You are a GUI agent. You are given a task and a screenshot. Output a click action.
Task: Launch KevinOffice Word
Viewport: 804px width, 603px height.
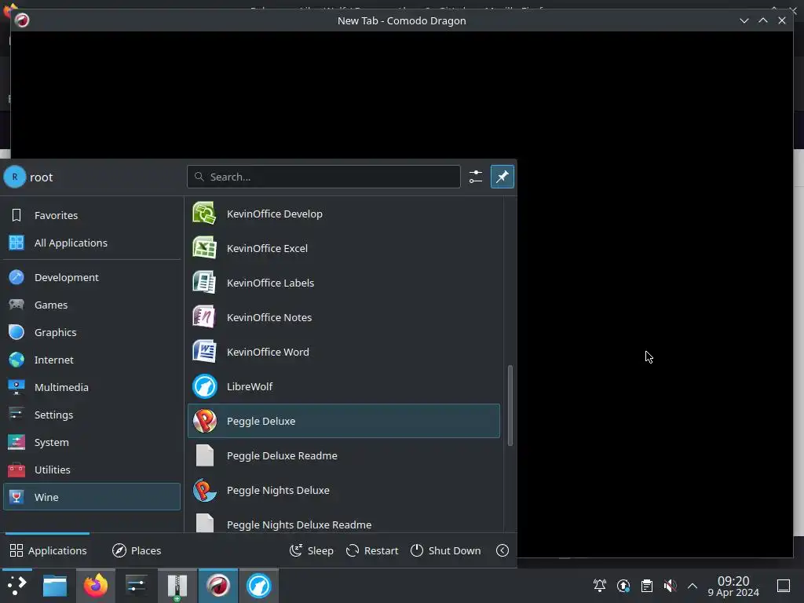[x=344, y=352]
